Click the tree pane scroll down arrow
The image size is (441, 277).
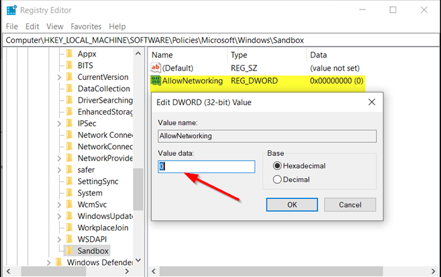138,260
